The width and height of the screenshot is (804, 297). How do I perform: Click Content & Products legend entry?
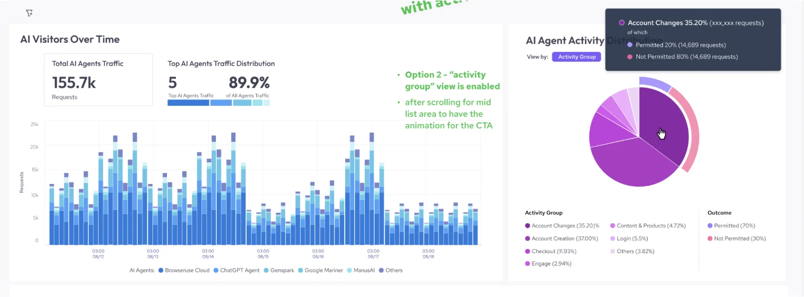[648, 226]
